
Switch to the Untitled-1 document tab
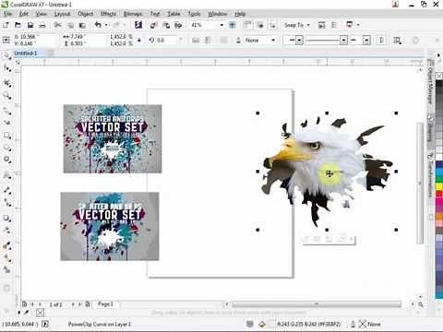26,53
